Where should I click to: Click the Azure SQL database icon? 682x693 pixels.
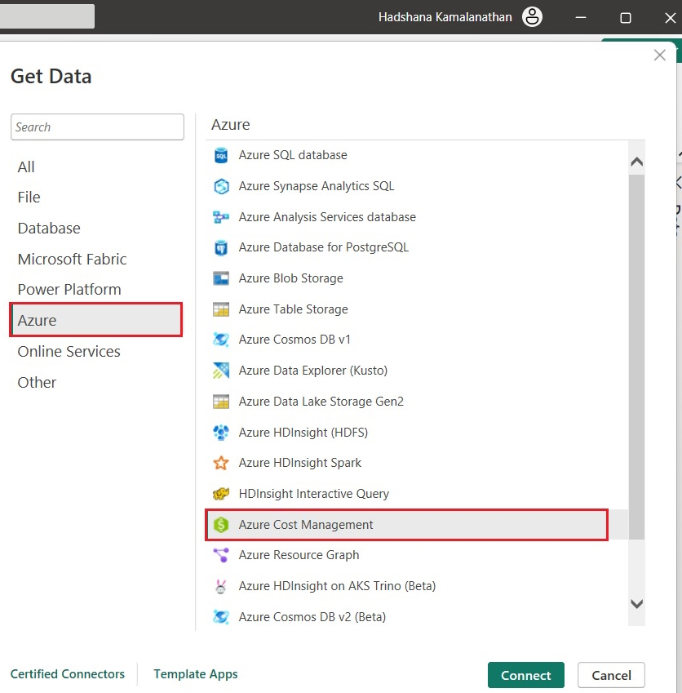pos(221,155)
